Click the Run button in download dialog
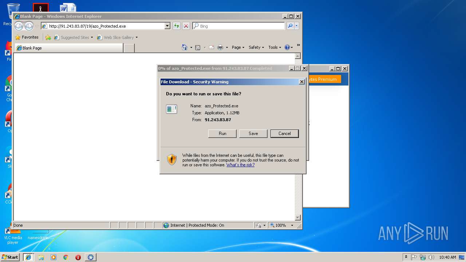Viewport: 466px width, 262px height. (222, 134)
